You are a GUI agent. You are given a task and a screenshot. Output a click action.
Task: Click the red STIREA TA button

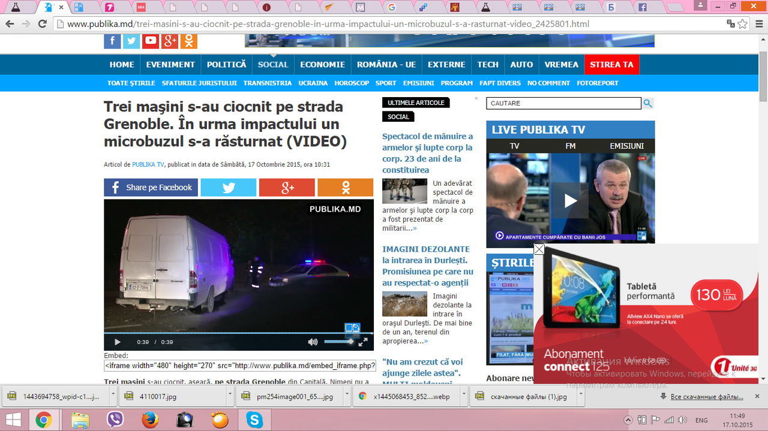611,65
